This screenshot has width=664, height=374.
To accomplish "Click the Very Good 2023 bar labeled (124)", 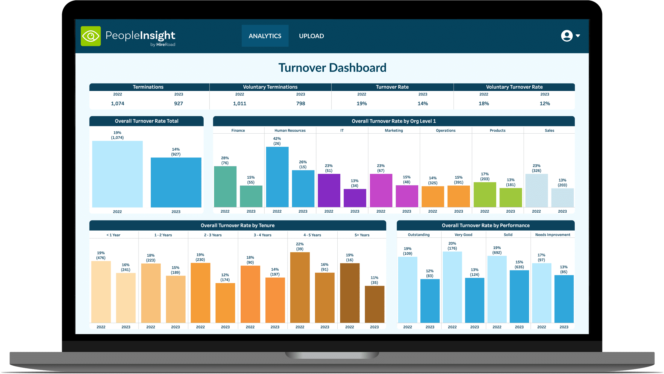I will (475, 300).
